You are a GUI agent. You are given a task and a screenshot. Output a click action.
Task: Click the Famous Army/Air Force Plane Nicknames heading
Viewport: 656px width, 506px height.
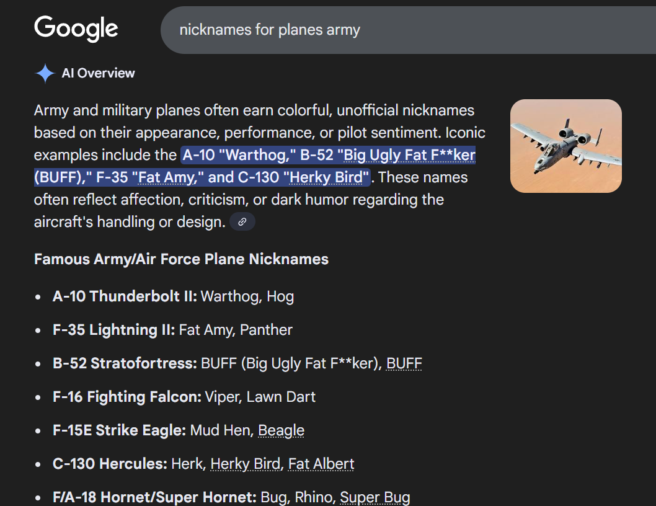pos(181,259)
